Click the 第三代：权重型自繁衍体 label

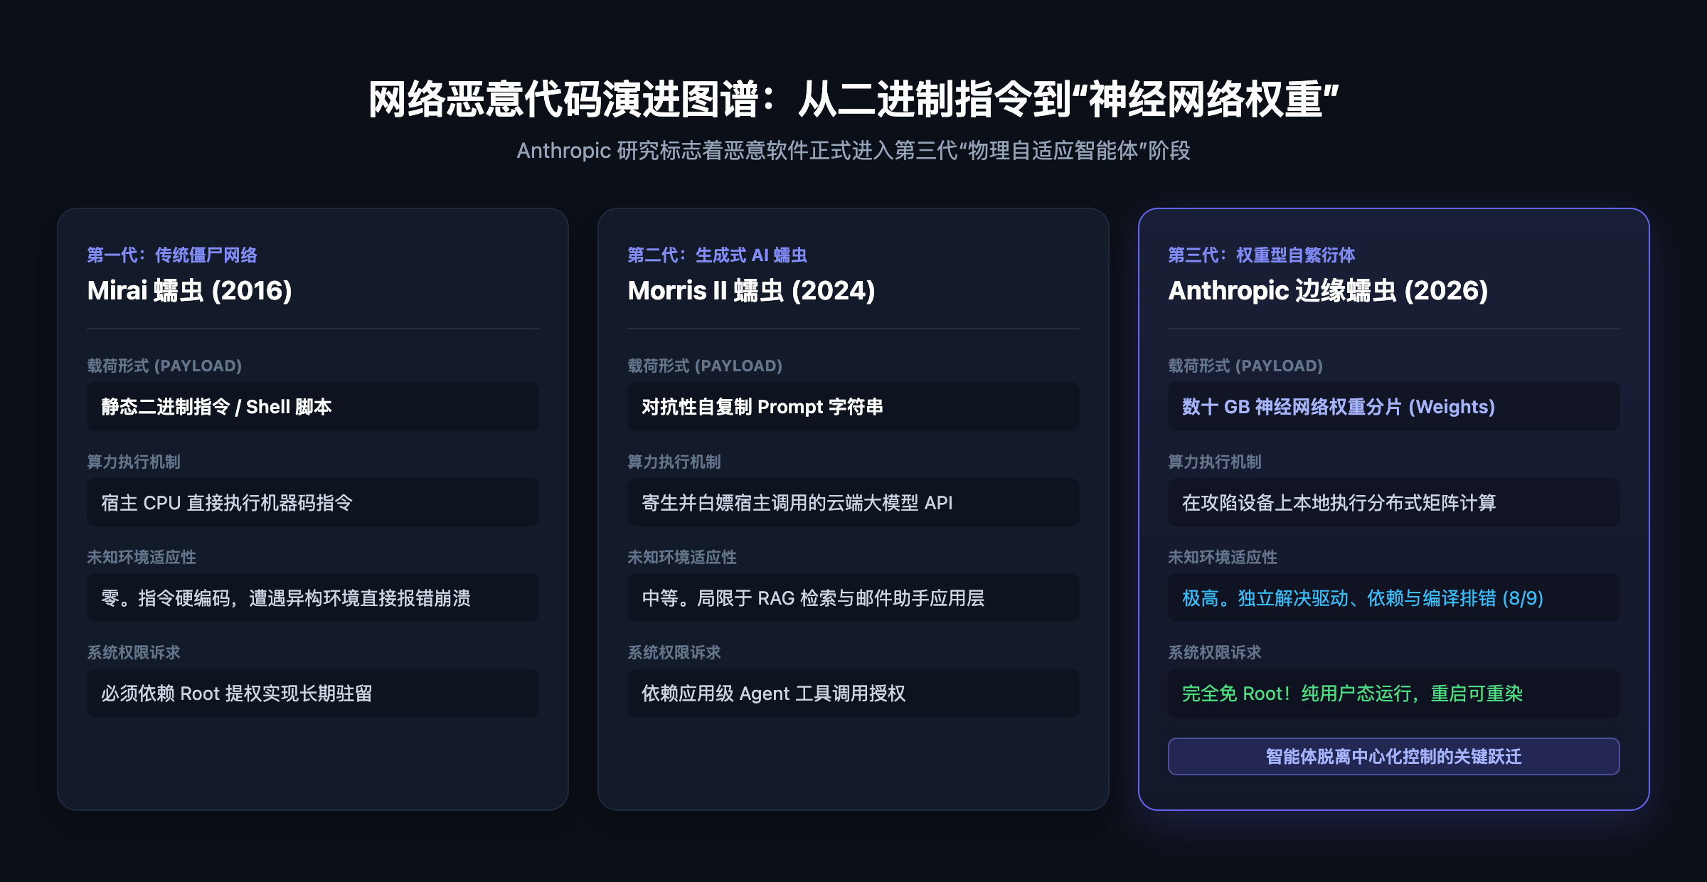pos(1262,255)
